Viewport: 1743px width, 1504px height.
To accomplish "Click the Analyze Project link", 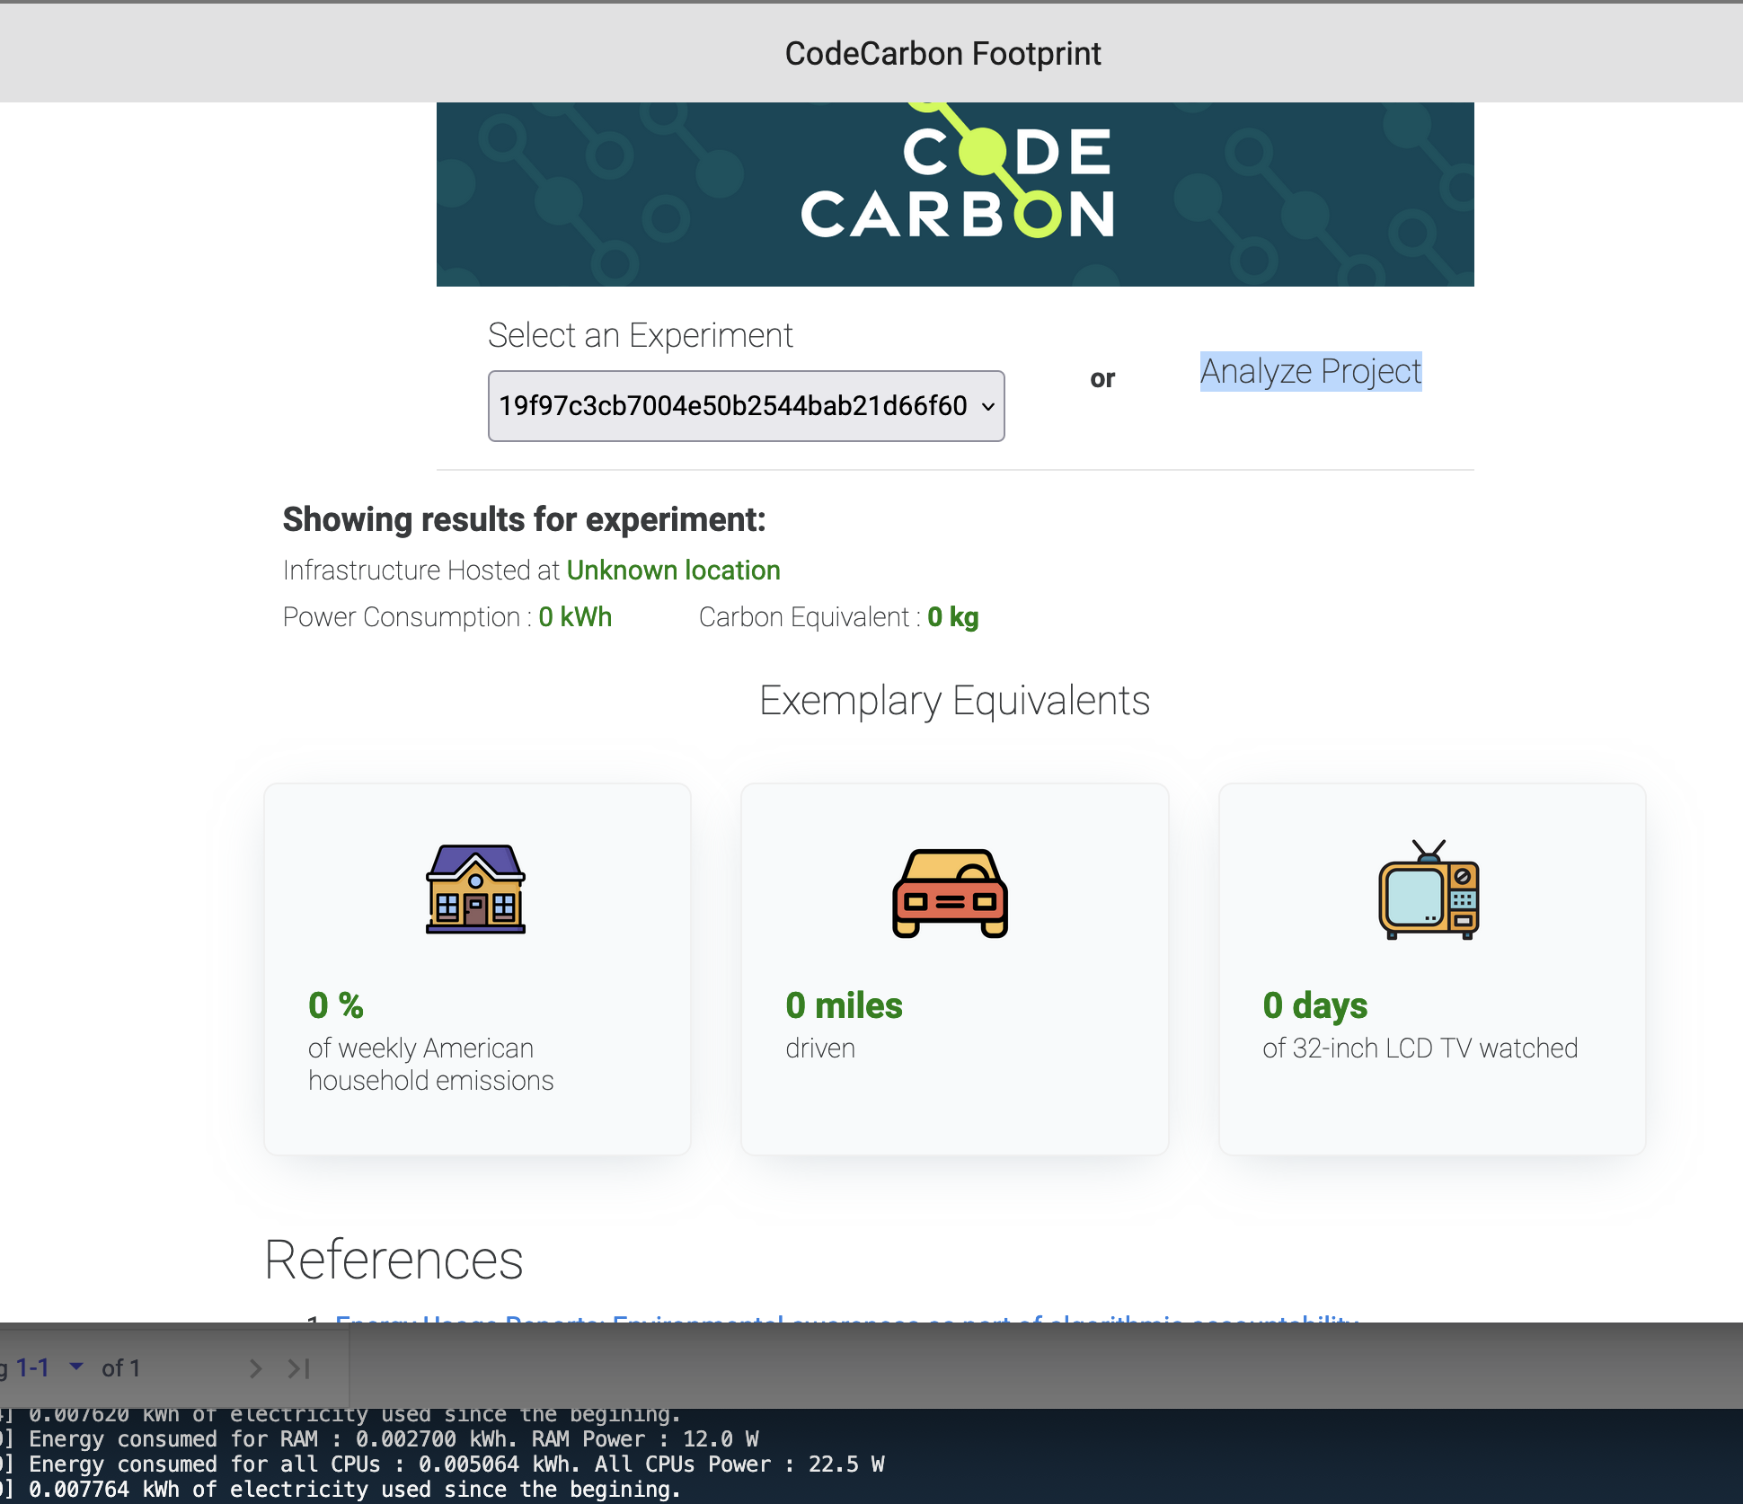I will click(1310, 370).
